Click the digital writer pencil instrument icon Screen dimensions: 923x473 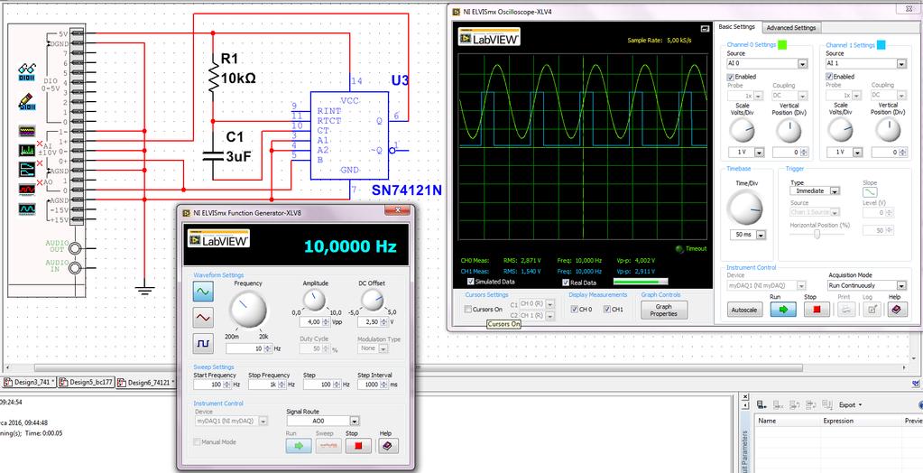pos(27,101)
